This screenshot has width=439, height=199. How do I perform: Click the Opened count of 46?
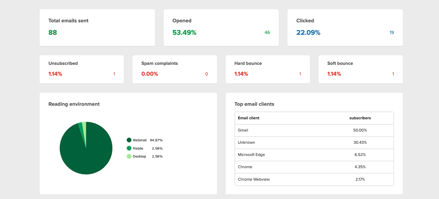[x=267, y=33]
